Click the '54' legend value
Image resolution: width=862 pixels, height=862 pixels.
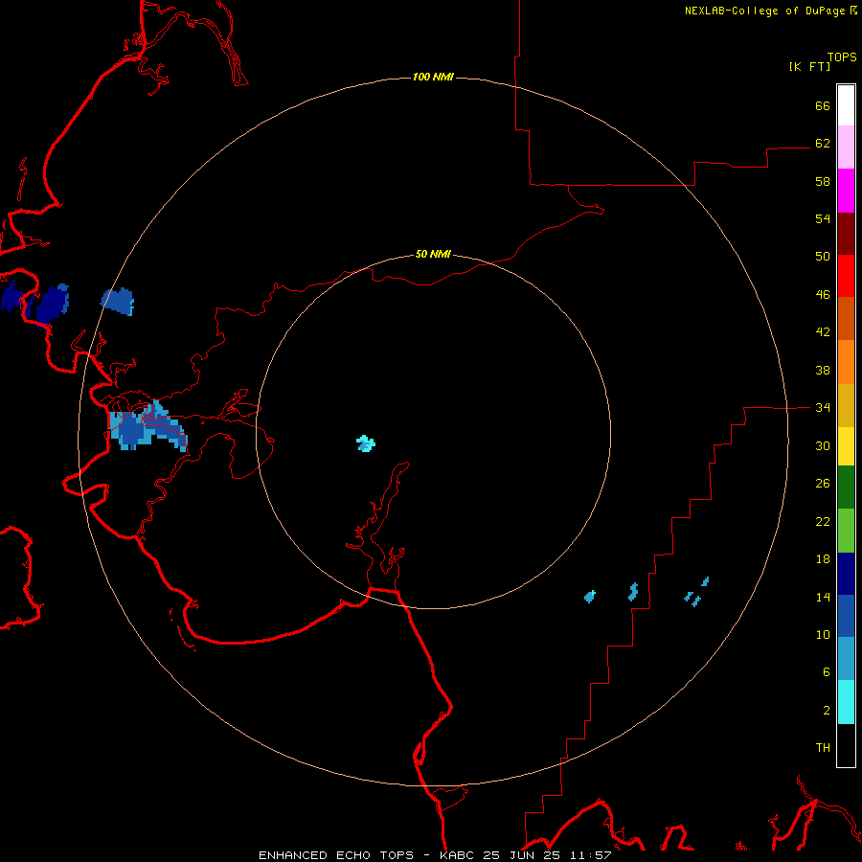pos(823,218)
